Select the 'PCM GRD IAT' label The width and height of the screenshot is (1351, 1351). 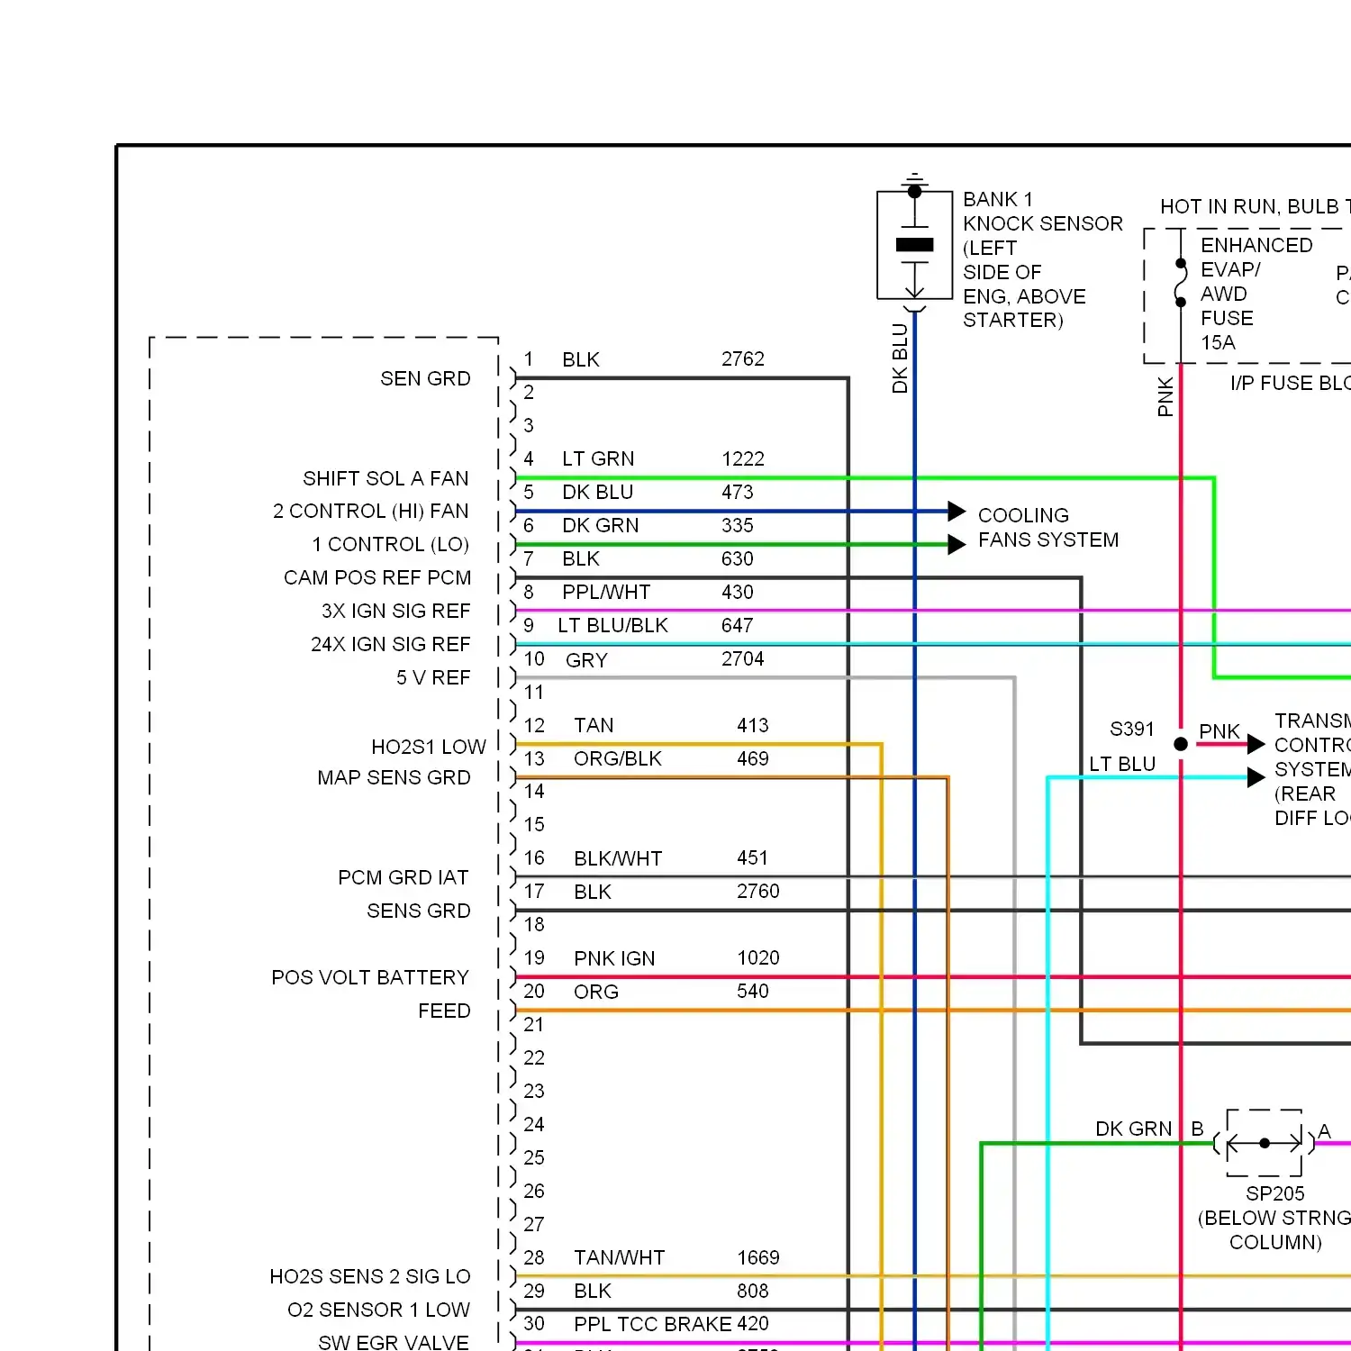tap(403, 877)
